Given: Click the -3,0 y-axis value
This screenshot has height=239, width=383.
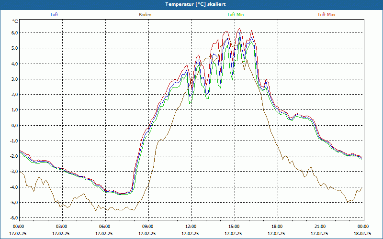Looking at the screenshot, I should [x=14, y=172].
